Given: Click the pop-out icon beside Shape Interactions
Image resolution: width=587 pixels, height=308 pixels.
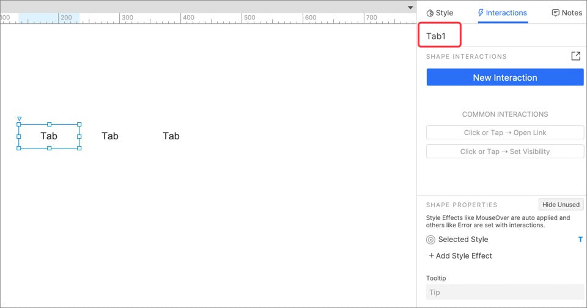Looking at the screenshot, I should pyautogui.click(x=575, y=56).
